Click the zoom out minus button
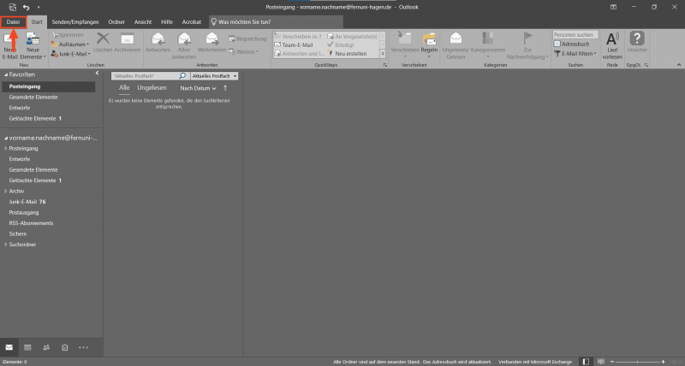This screenshot has height=366, width=685. pyautogui.click(x=612, y=362)
